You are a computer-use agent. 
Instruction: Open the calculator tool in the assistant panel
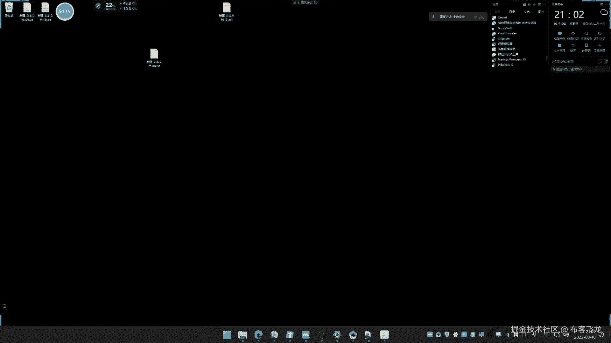tap(586, 46)
